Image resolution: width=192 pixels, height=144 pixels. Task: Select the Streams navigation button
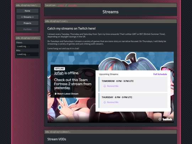click(x=27, y=17)
